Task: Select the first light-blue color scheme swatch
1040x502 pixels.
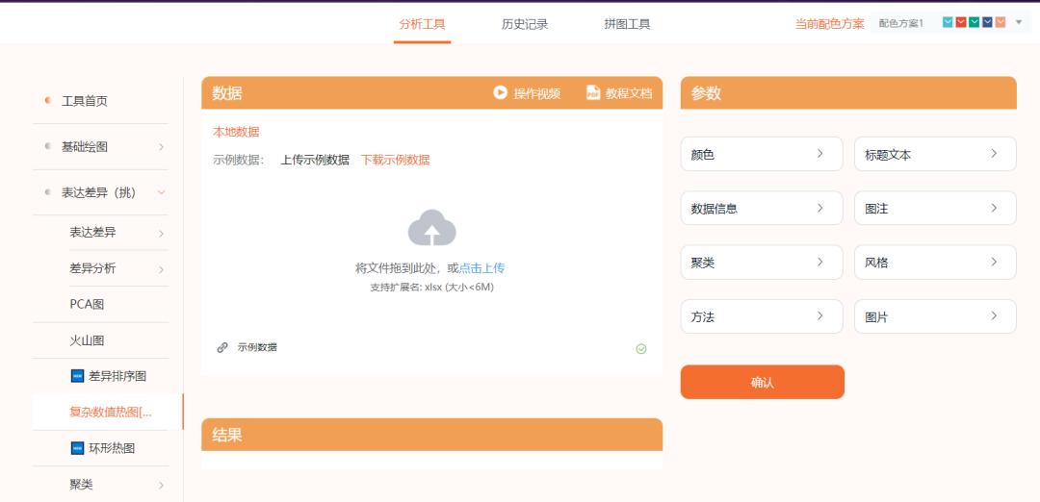Action: 948,22
